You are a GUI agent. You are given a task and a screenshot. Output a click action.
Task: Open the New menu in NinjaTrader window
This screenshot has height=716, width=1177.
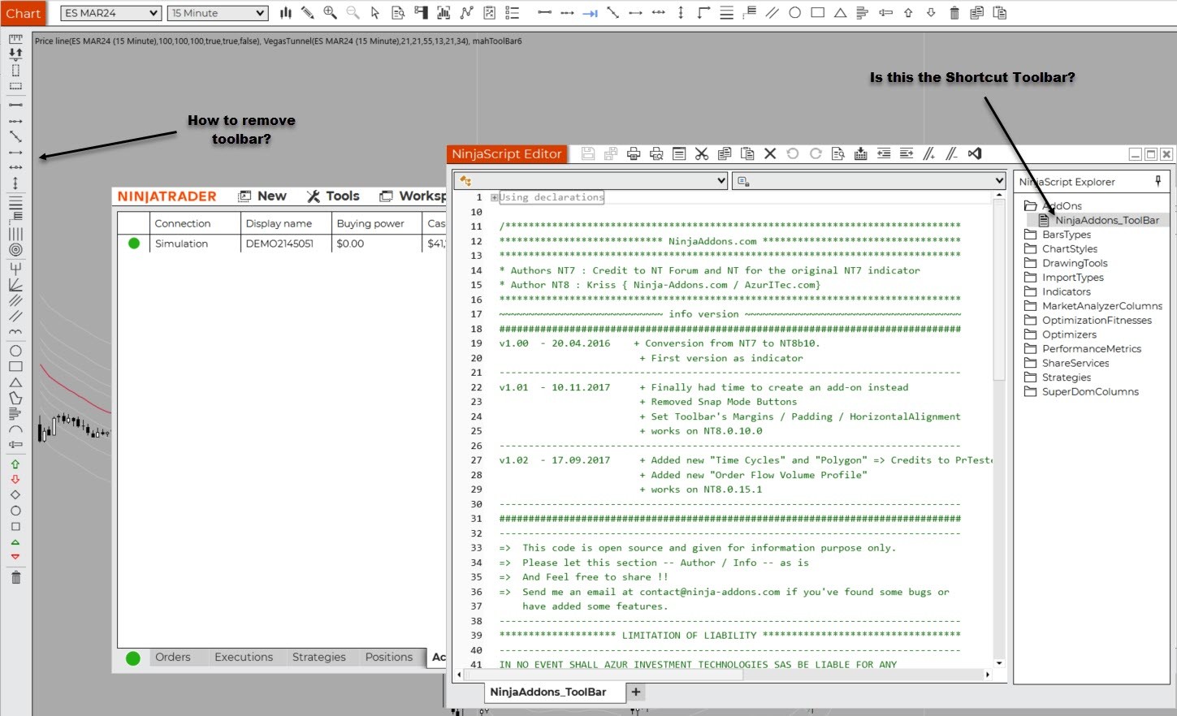pos(262,196)
